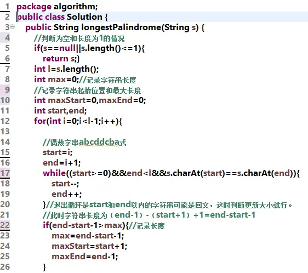Click 'start--;' statement
The width and height of the screenshot is (308, 273).
[x=65, y=184]
